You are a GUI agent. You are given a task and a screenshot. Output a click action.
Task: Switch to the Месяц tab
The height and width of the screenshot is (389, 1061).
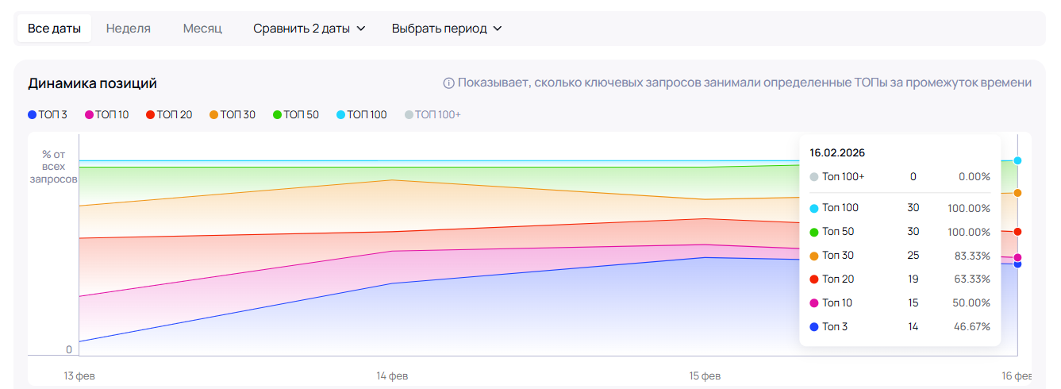click(x=202, y=29)
